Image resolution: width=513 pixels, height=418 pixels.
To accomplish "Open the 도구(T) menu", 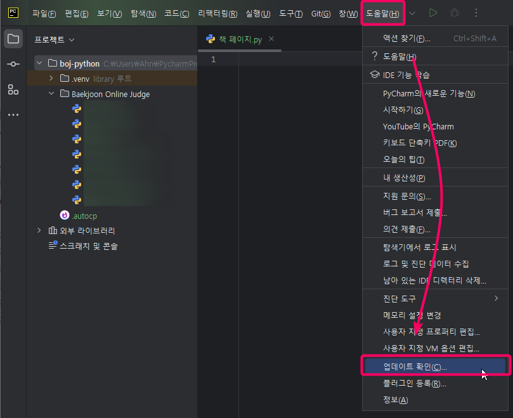I will tap(290, 14).
